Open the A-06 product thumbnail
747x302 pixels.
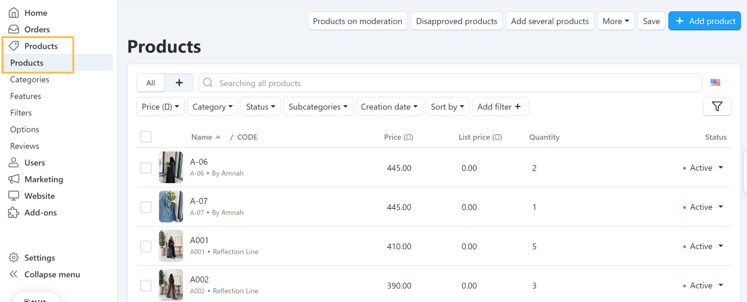pyautogui.click(x=171, y=167)
